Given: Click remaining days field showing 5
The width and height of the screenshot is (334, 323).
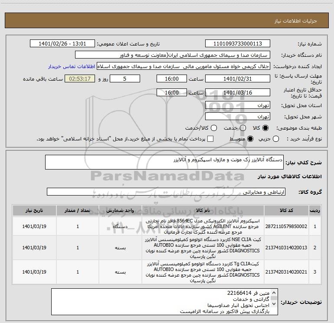Looking at the screenshot, I should pos(125,78).
